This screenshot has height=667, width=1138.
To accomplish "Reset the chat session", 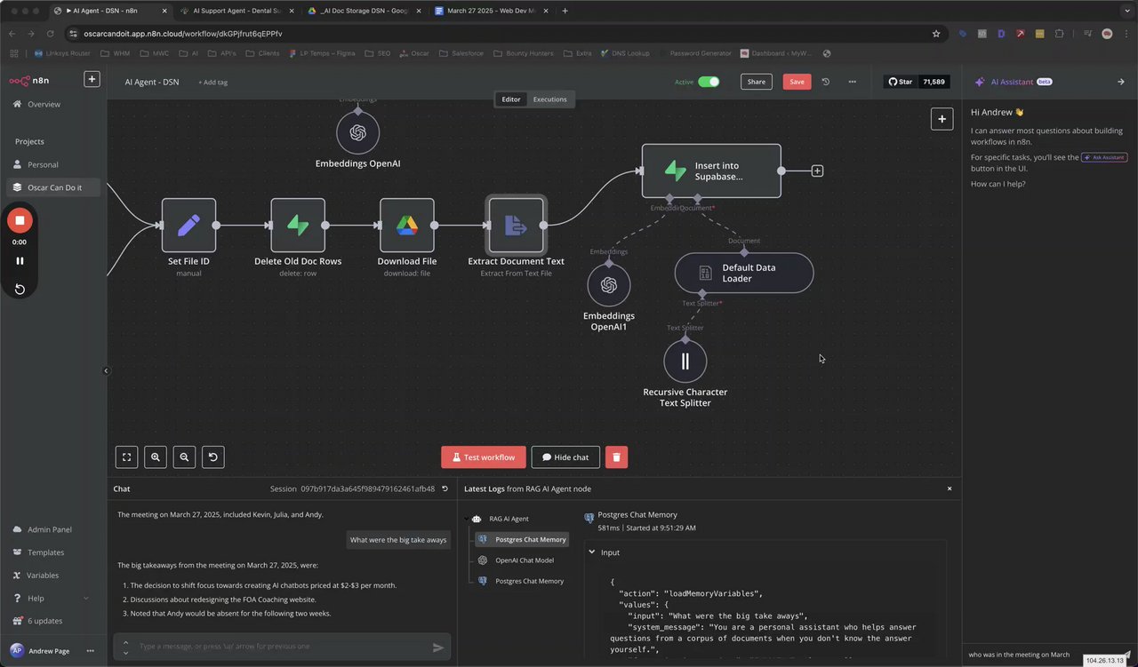I will coord(445,488).
